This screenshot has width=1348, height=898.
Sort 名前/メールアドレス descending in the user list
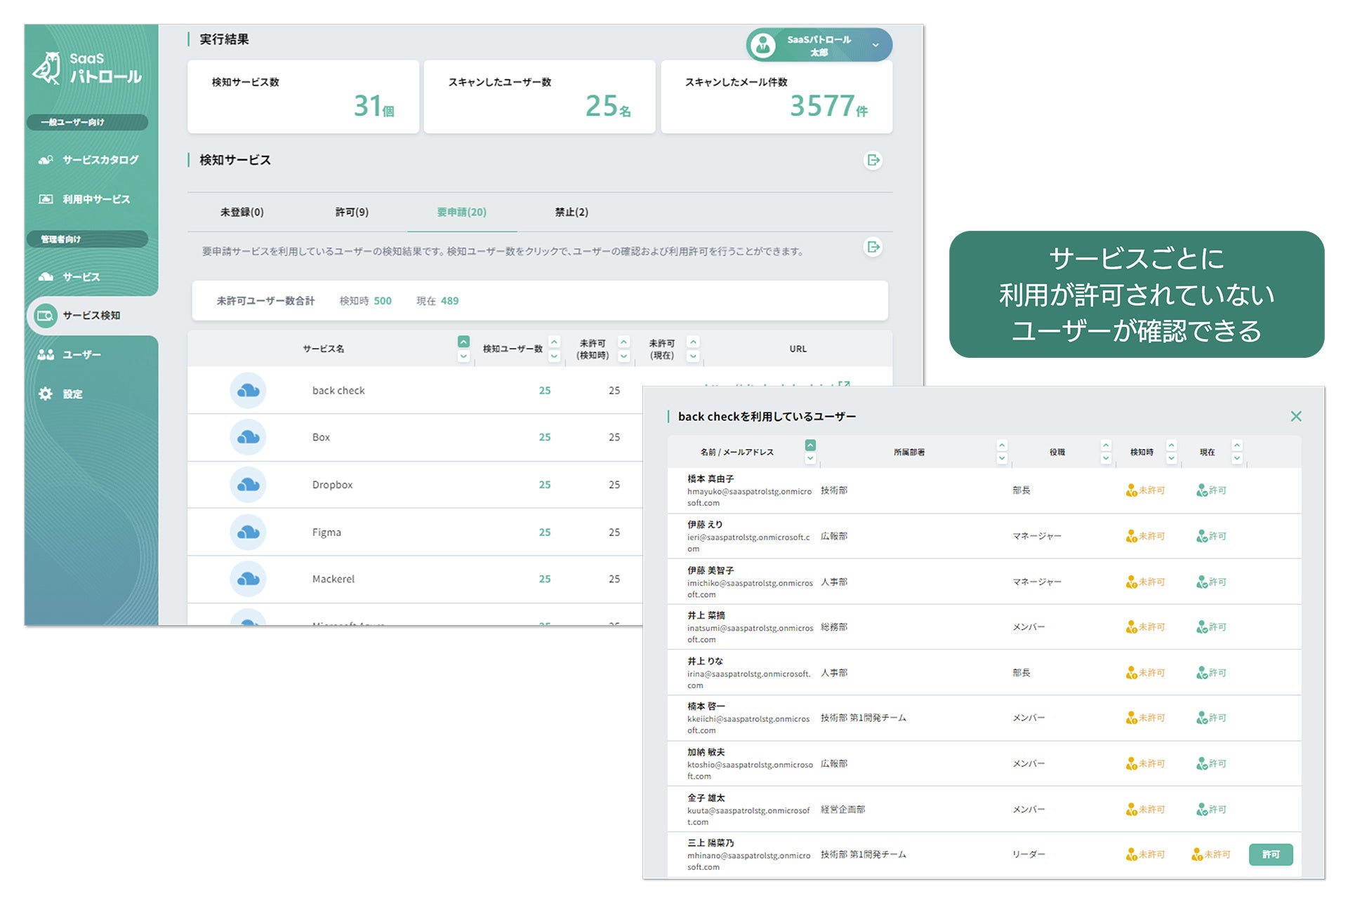(811, 458)
